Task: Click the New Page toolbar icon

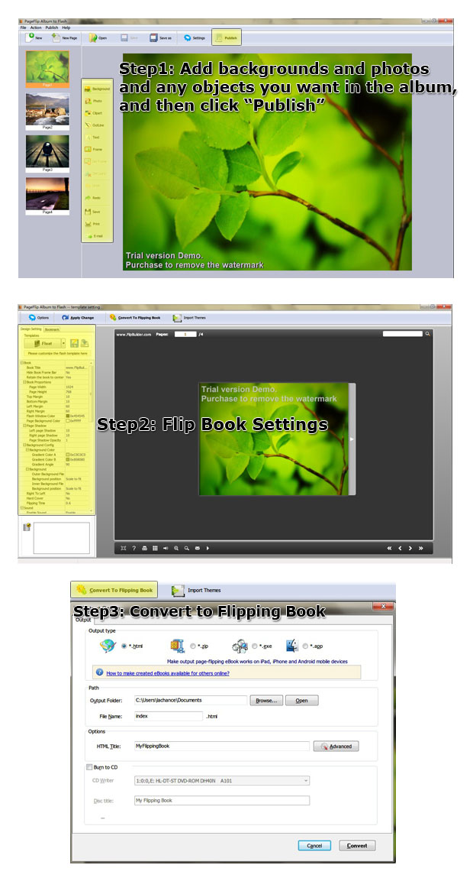Action: point(64,37)
